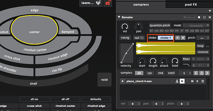This screenshot has width=213, height=111.
Task: Select the TT interval button
Action: coord(182,31)
